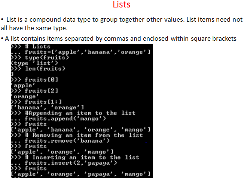Click the first bullet about compound data type
Viewport: 244px width, 180px height.
point(122,24)
